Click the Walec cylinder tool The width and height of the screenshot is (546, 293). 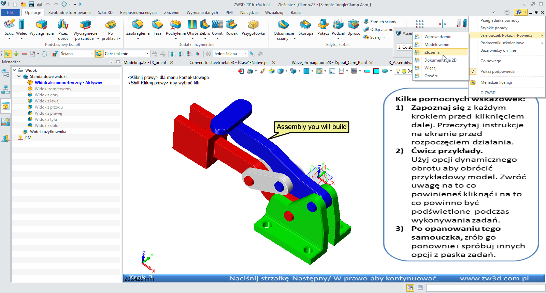click(x=21, y=28)
